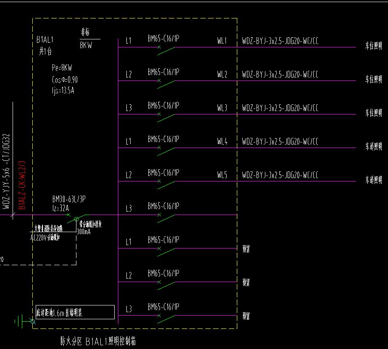Select the WL4 circuit label
This screenshot has height=349, width=388.
222,141
